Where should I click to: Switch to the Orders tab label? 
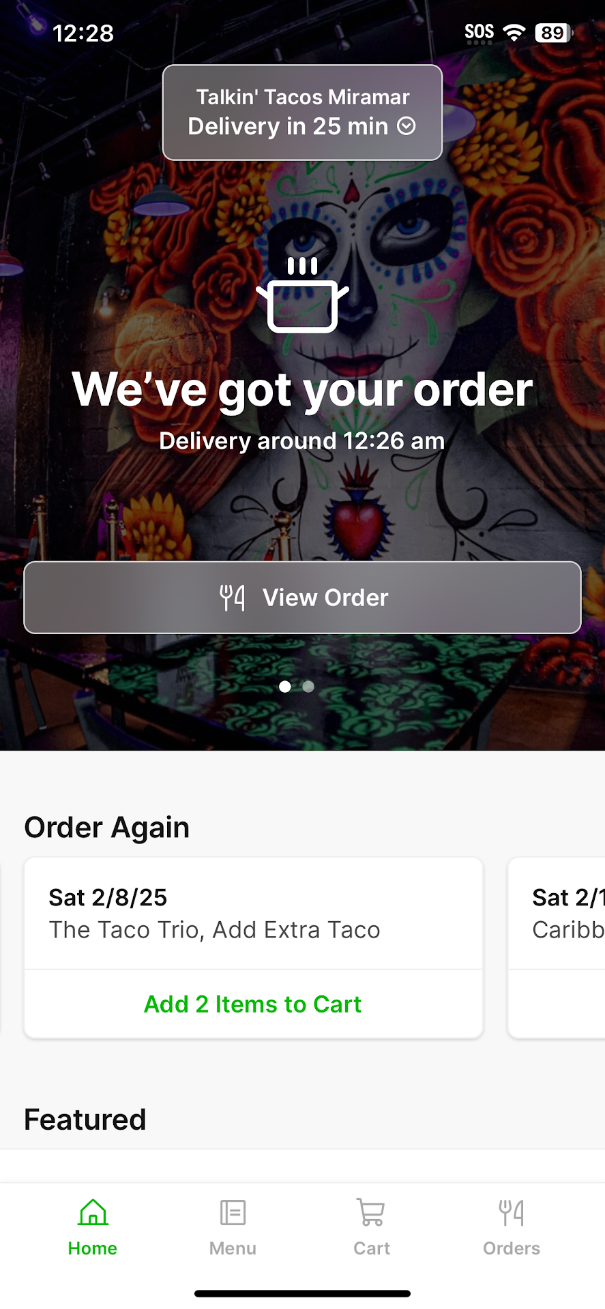coord(512,1248)
